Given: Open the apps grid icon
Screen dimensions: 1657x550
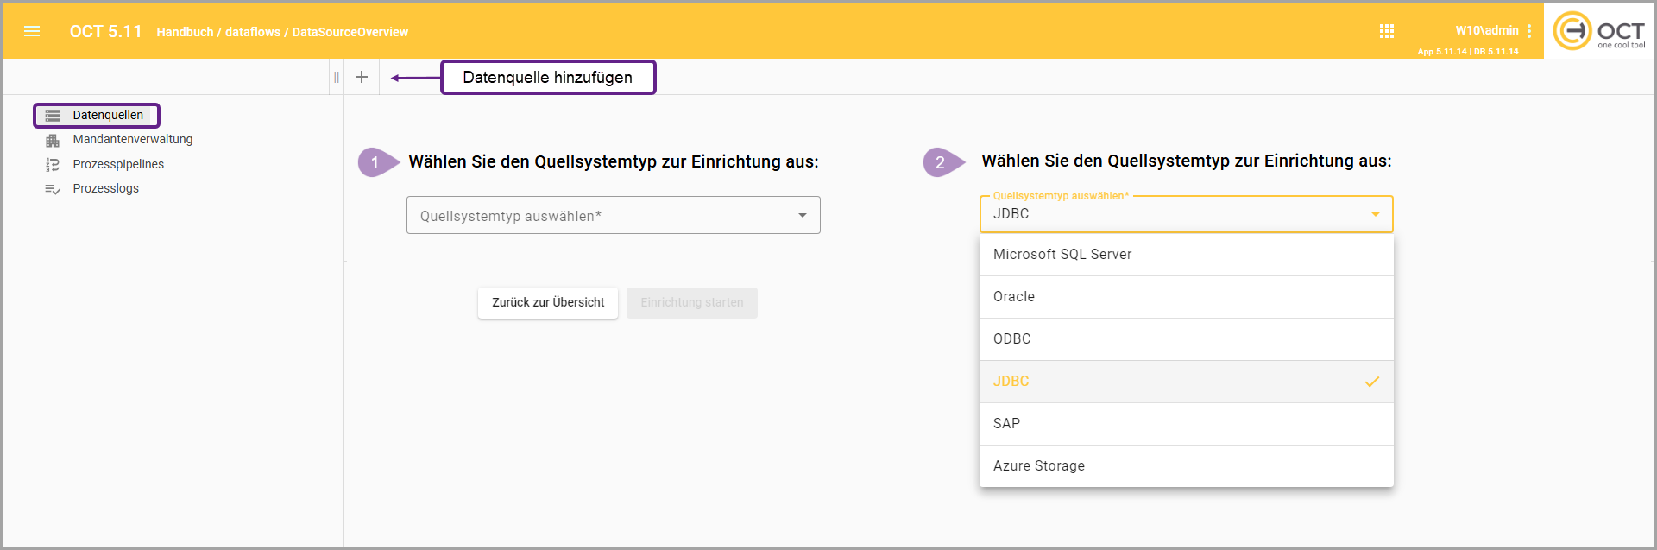Looking at the screenshot, I should click(x=1387, y=31).
